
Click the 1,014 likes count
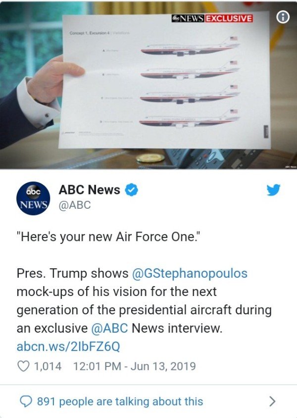click(48, 366)
